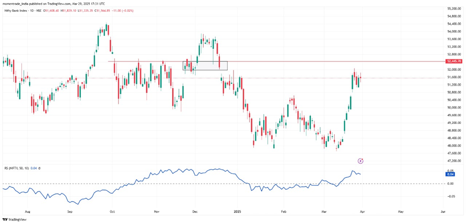The width and height of the screenshot is (466, 224).
Task: Click the close price C51,564.85
Action: (x=102, y=11)
